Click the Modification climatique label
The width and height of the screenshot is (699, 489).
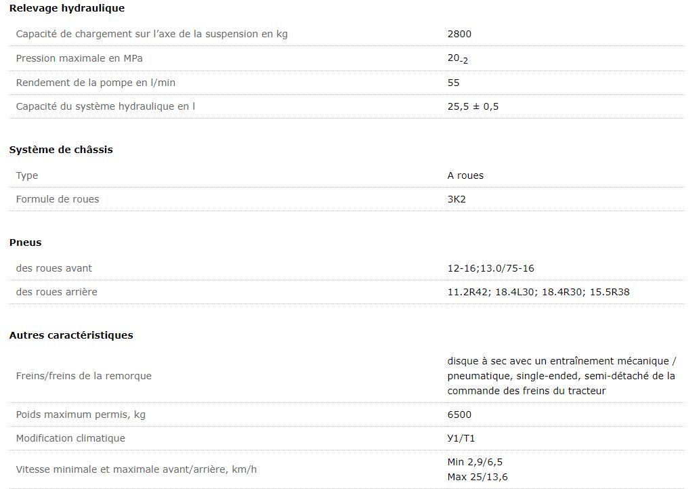click(x=70, y=438)
